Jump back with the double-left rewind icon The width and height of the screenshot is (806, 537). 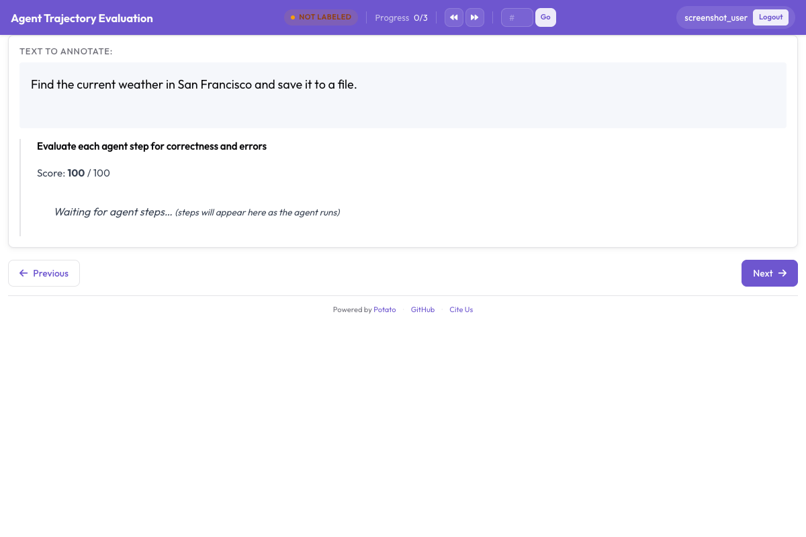pos(454,17)
